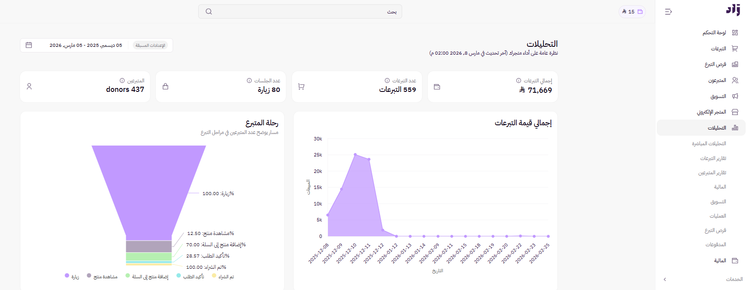Image resolution: width=747 pixels, height=290 pixels.
Task: Click the person icon on the 437 donors card
Action: tap(29, 87)
